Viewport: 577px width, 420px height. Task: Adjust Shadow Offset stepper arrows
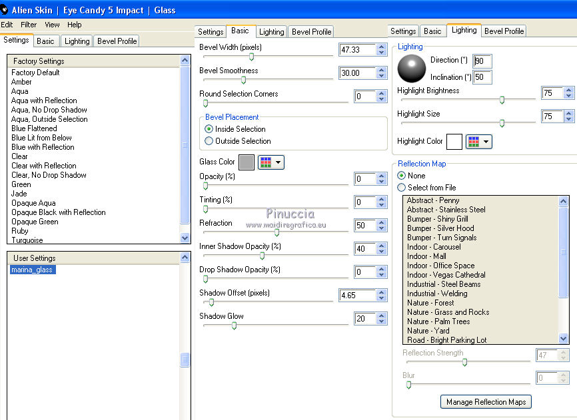click(382, 296)
